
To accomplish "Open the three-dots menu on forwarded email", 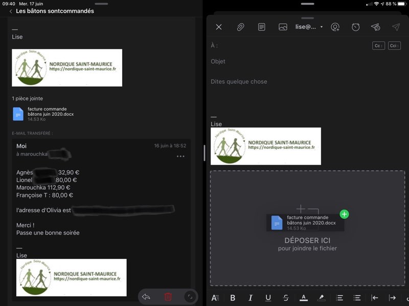I will pos(180,157).
